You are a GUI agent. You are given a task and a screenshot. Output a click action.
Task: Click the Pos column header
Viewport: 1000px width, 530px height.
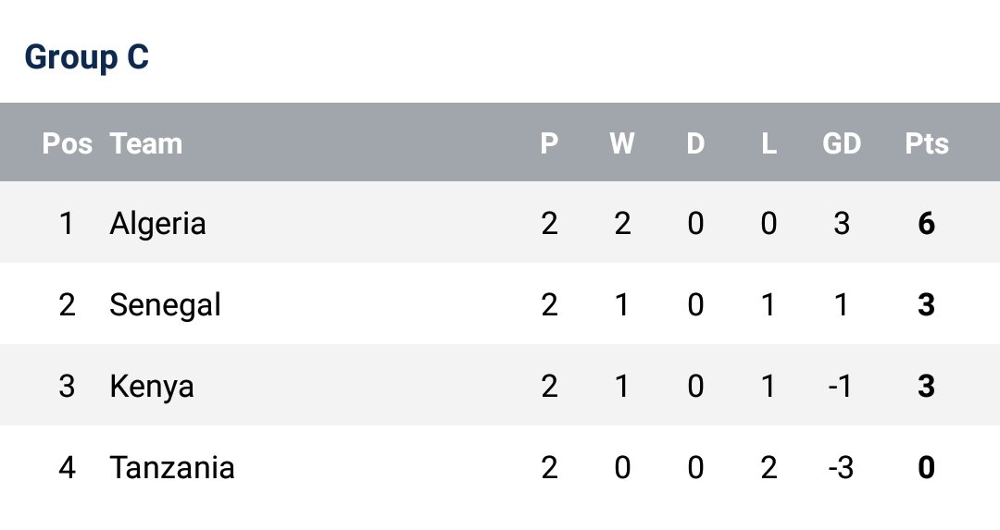pyautogui.click(x=67, y=143)
